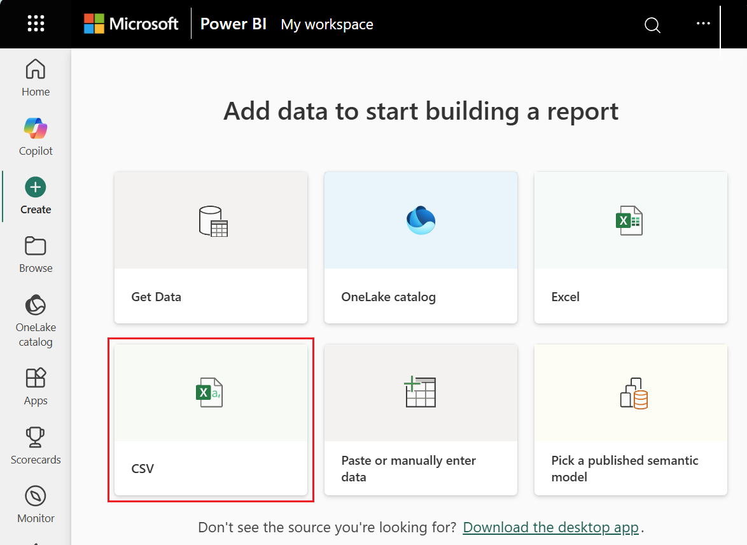The image size is (747, 545).
Task: Open Copilot from the sidebar
Action: [36, 137]
